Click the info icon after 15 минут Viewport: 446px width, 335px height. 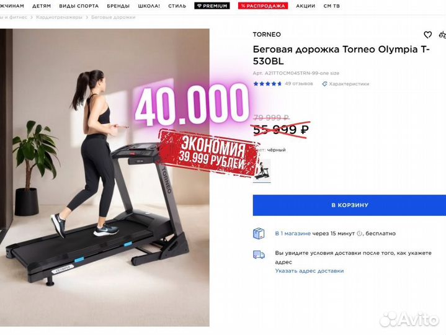pyautogui.click(x=359, y=233)
